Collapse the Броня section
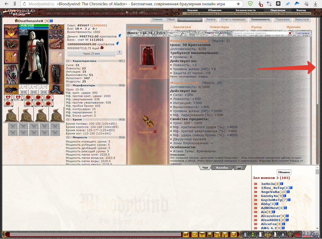 68,120
